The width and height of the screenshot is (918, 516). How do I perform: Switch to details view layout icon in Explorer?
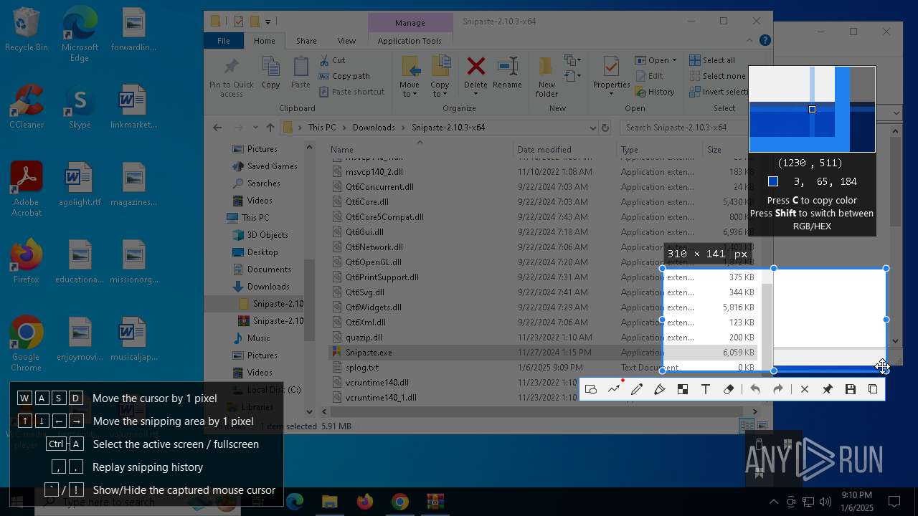click(x=747, y=426)
